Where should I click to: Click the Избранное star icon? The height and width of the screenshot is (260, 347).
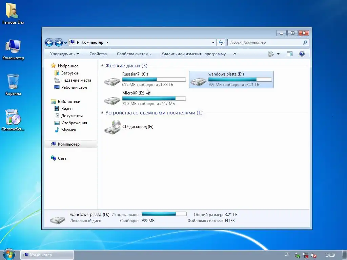(53, 66)
